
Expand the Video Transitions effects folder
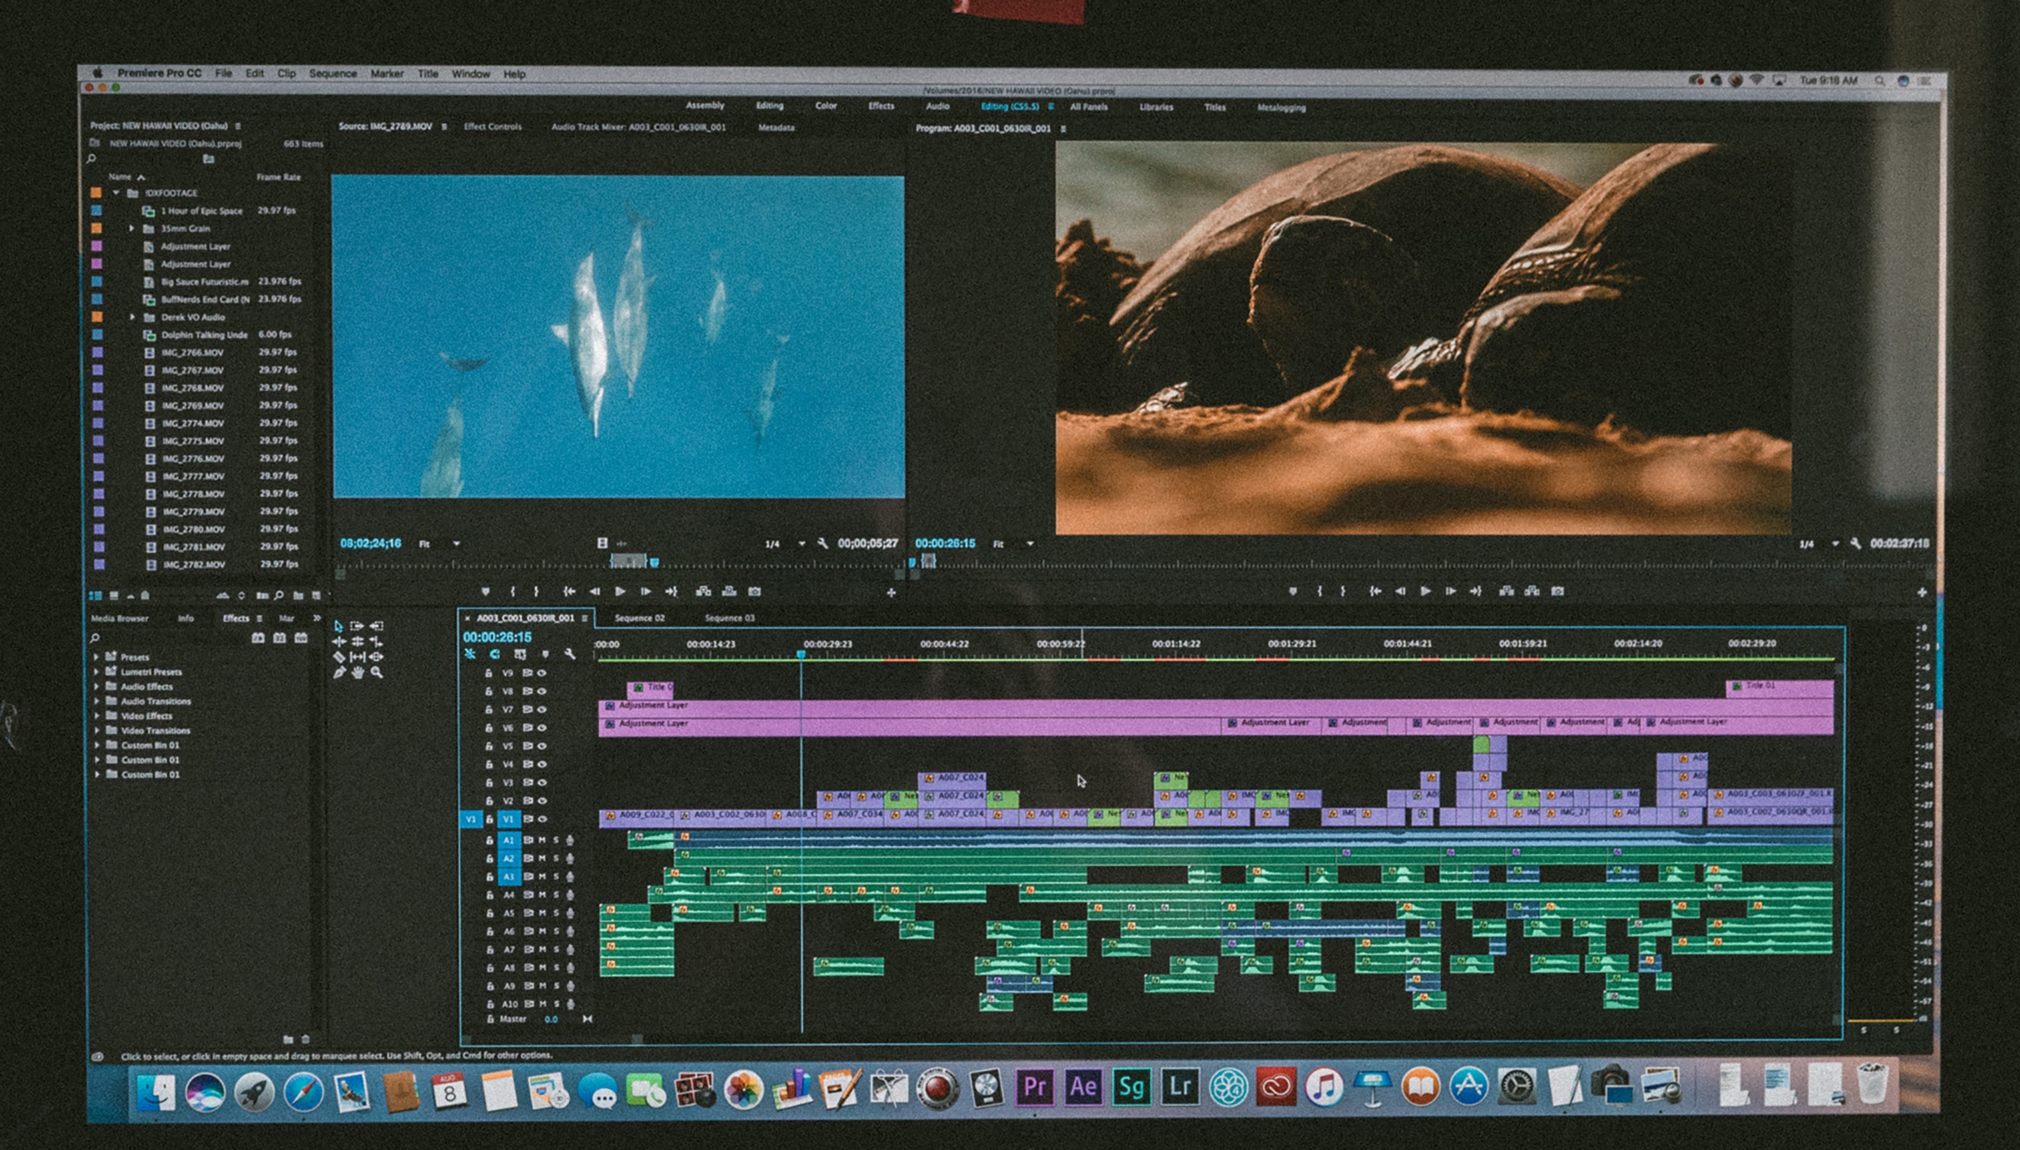tap(97, 730)
